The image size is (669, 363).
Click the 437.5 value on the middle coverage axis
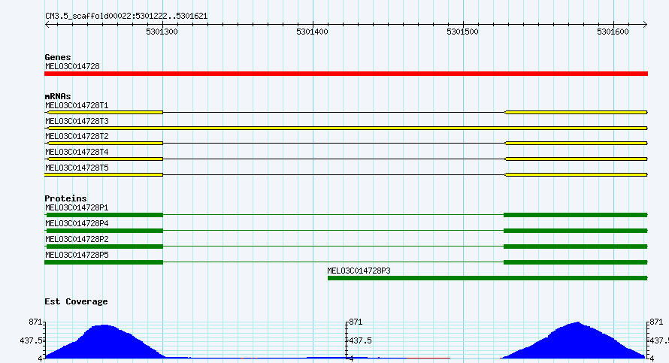[x=361, y=340]
